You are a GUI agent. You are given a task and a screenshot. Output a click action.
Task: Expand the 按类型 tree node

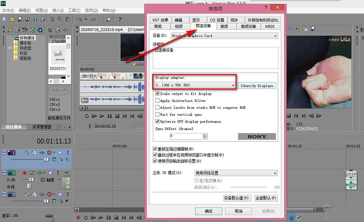10,48
